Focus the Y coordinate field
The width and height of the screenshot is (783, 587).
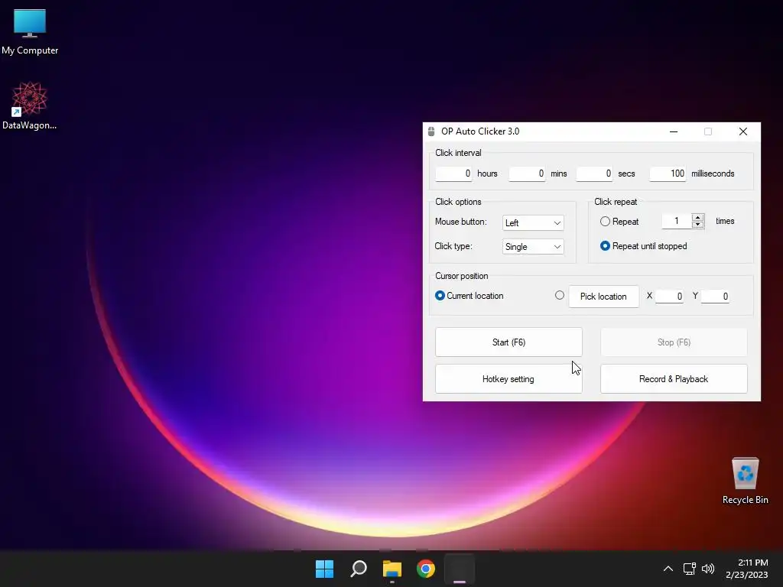click(715, 296)
